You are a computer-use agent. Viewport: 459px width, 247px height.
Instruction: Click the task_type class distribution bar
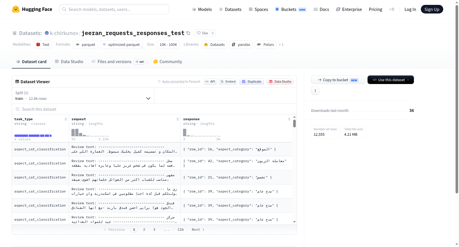pyautogui.click(x=33, y=135)
